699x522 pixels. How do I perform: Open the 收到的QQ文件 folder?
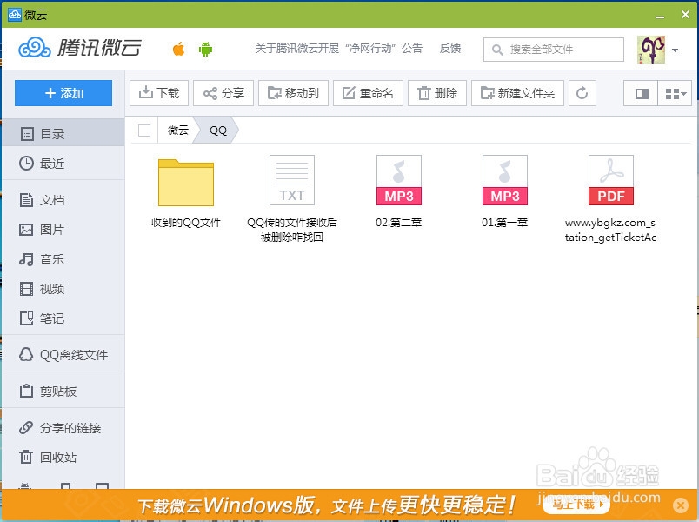coord(186,193)
